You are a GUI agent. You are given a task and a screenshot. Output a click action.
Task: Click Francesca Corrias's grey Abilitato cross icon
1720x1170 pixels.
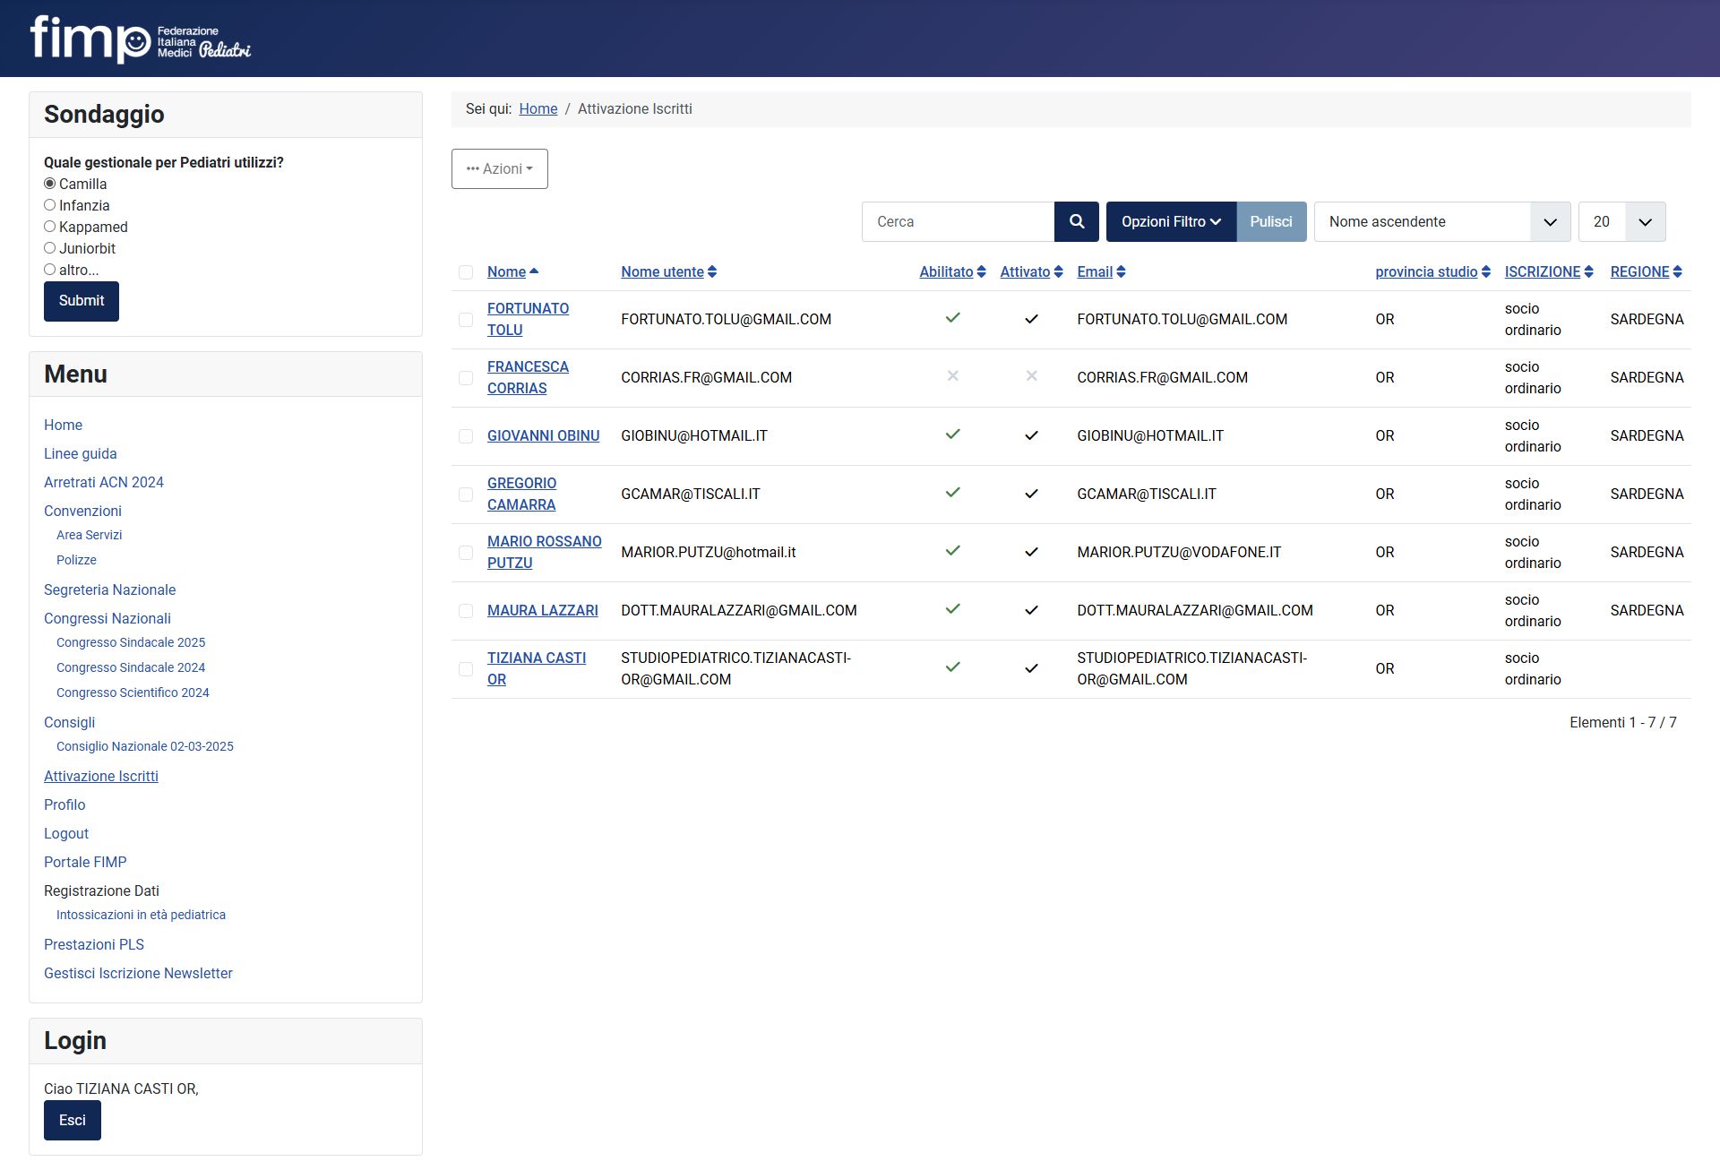pos(952,376)
